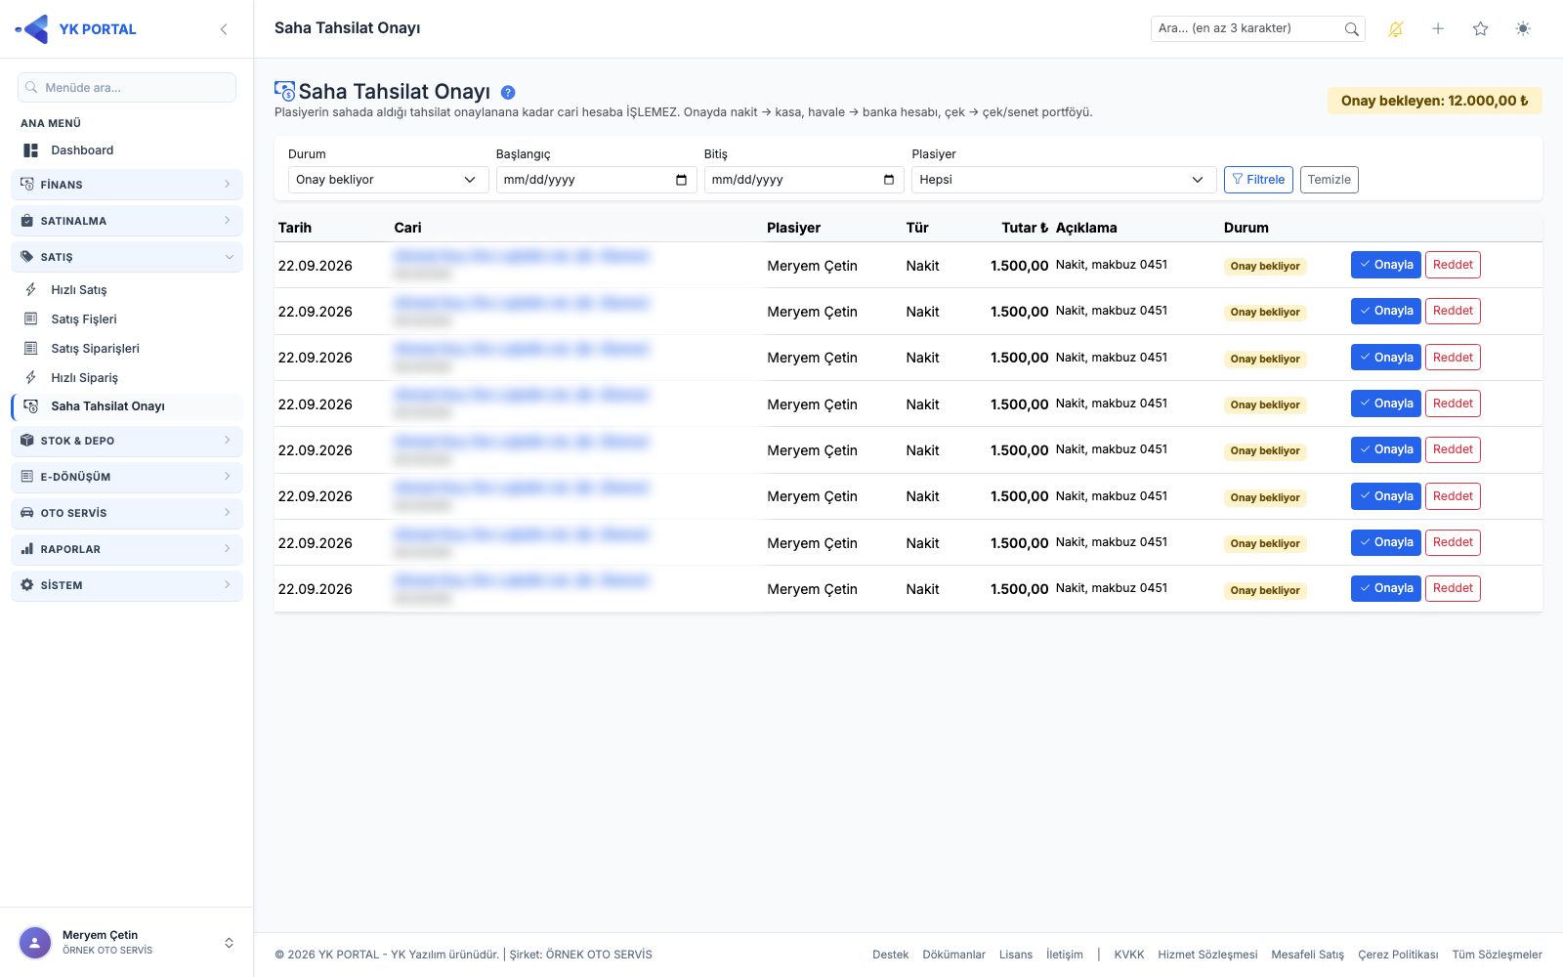Collapse the SATIŞ section
This screenshot has width=1563, height=977.
tap(127, 257)
